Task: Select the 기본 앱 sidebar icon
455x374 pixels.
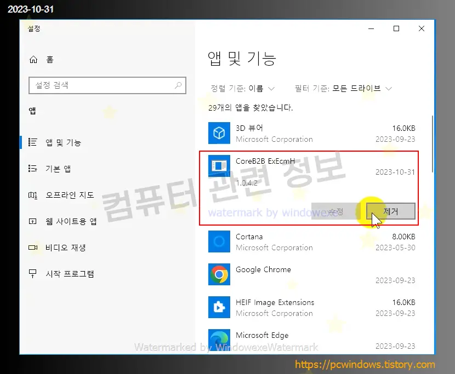Action: pos(32,169)
